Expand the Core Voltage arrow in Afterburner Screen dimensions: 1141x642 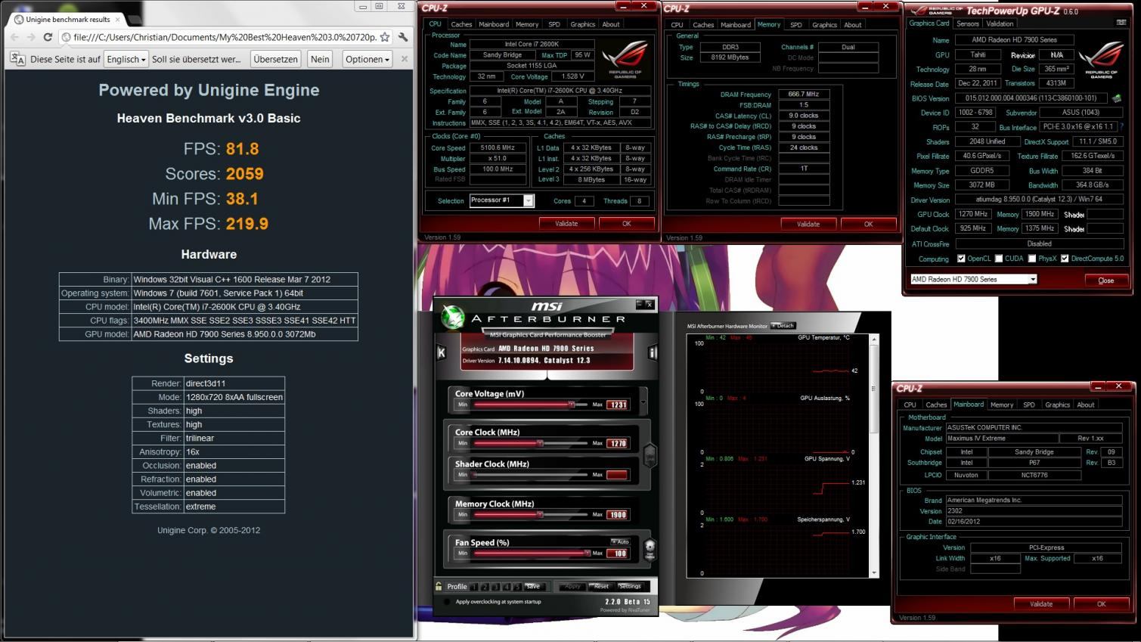(643, 401)
